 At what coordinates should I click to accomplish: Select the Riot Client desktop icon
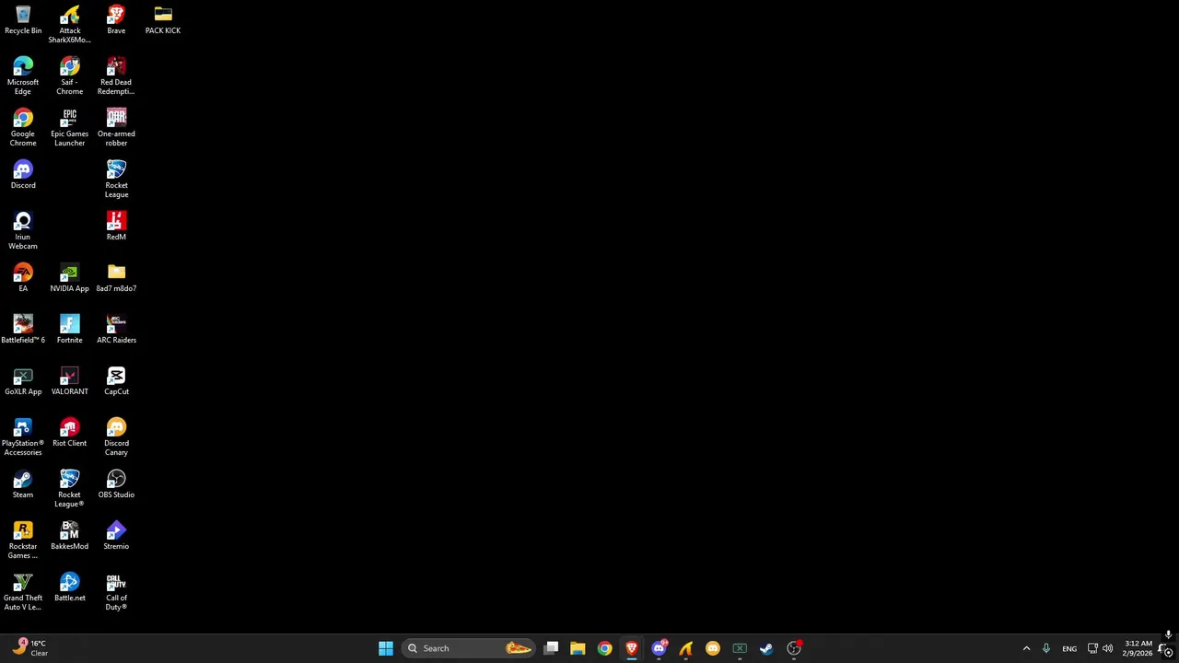[x=69, y=432]
